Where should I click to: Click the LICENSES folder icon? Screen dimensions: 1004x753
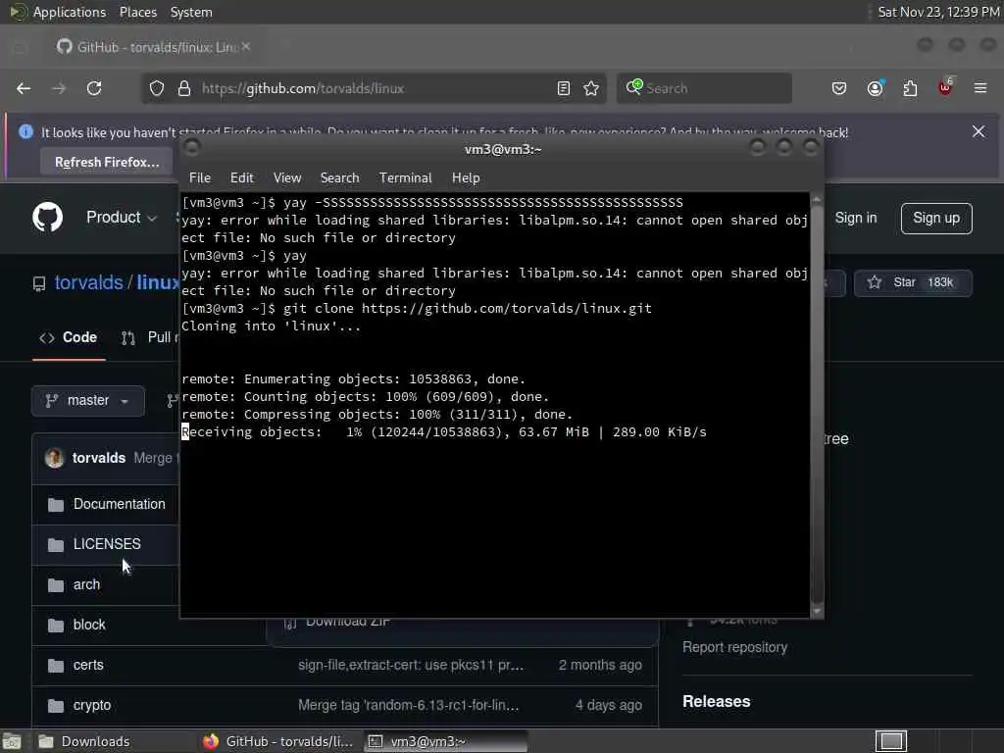tap(56, 545)
